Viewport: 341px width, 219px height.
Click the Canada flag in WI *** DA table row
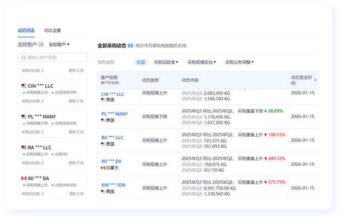coord(103,168)
